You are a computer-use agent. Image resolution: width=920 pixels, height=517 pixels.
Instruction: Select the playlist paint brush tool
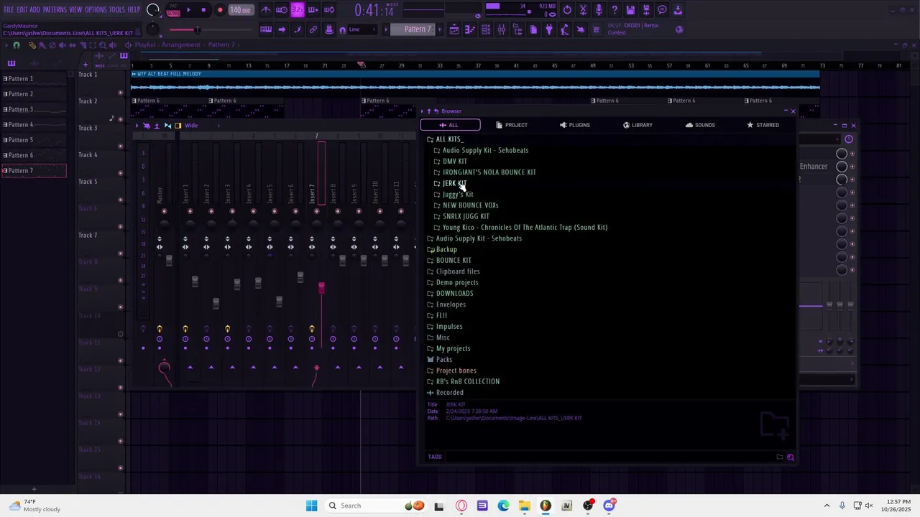[42, 45]
